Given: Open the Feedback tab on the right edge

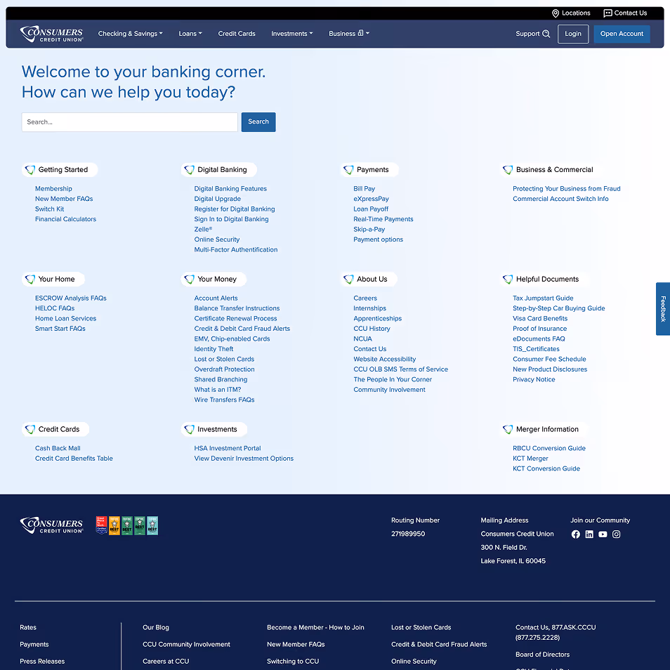Looking at the screenshot, I should tap(662, 309).
